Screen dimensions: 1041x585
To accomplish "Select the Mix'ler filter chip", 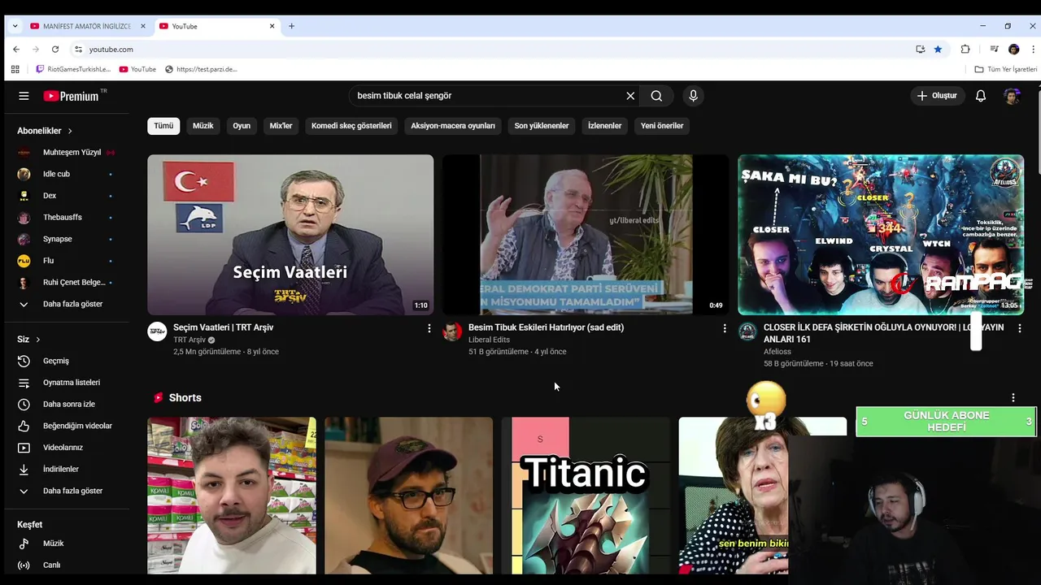I will coord(281,126).
